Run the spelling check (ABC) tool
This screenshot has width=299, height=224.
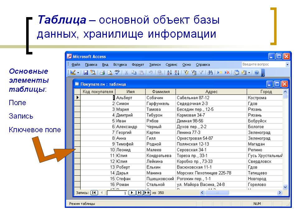117,72
